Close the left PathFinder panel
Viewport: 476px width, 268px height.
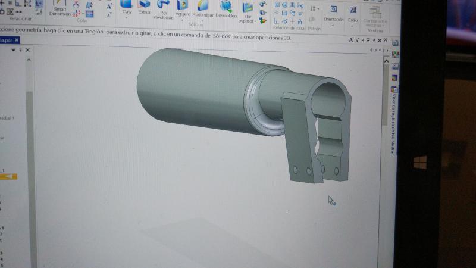(x=27, y=50)
